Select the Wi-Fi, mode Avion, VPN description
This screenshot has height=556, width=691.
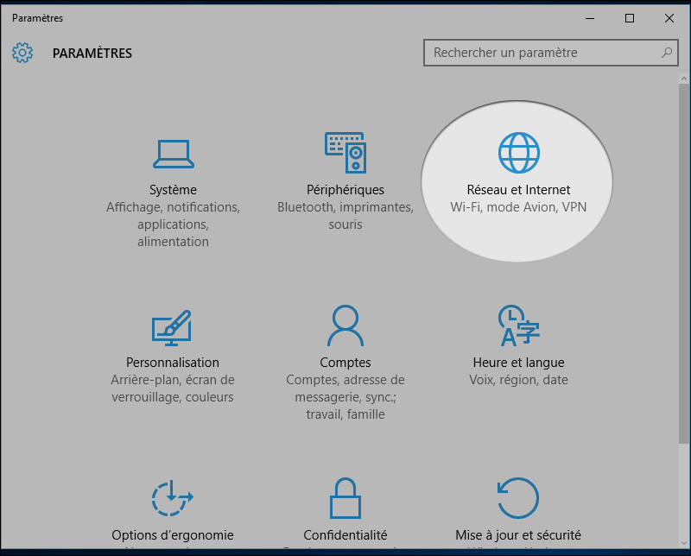[517, 206]
